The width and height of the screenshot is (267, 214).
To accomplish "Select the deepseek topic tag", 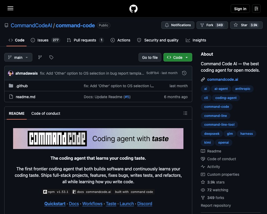I will point(212,134).
